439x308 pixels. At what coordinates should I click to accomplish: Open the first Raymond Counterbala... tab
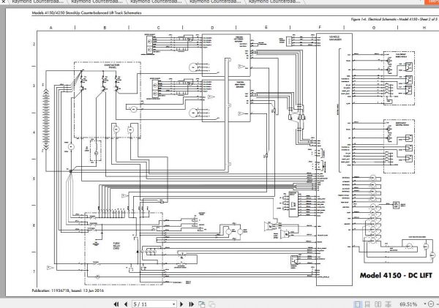pos(37,2)
